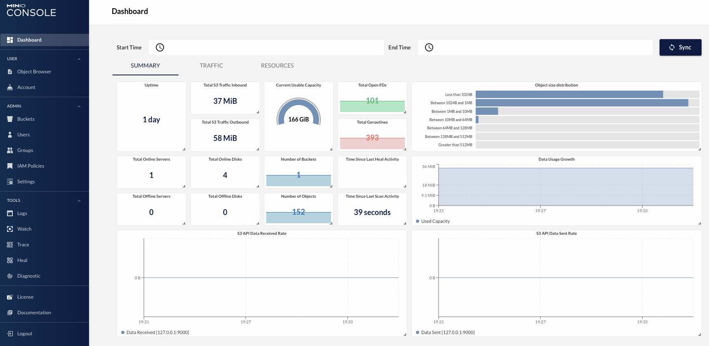
Task: Toggle the Data Sent legend entry
Action: (x=445, y=332)
